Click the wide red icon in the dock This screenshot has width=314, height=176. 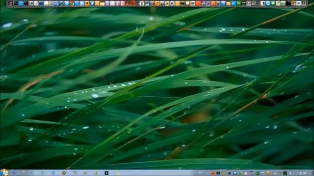pos(131,3)
